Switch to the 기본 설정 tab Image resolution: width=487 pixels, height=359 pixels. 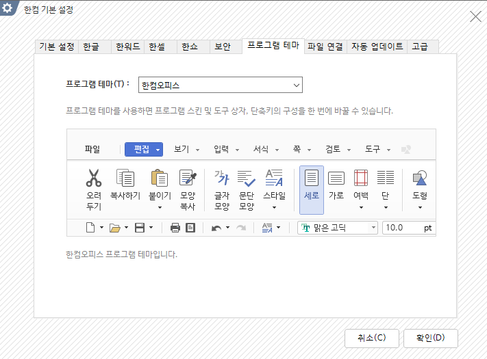point(57,46)
